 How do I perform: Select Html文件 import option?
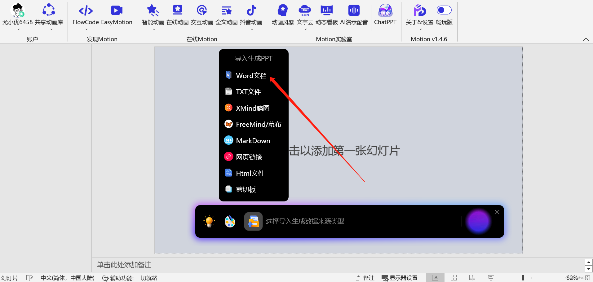pyautogui.click(x=254, y=173)
